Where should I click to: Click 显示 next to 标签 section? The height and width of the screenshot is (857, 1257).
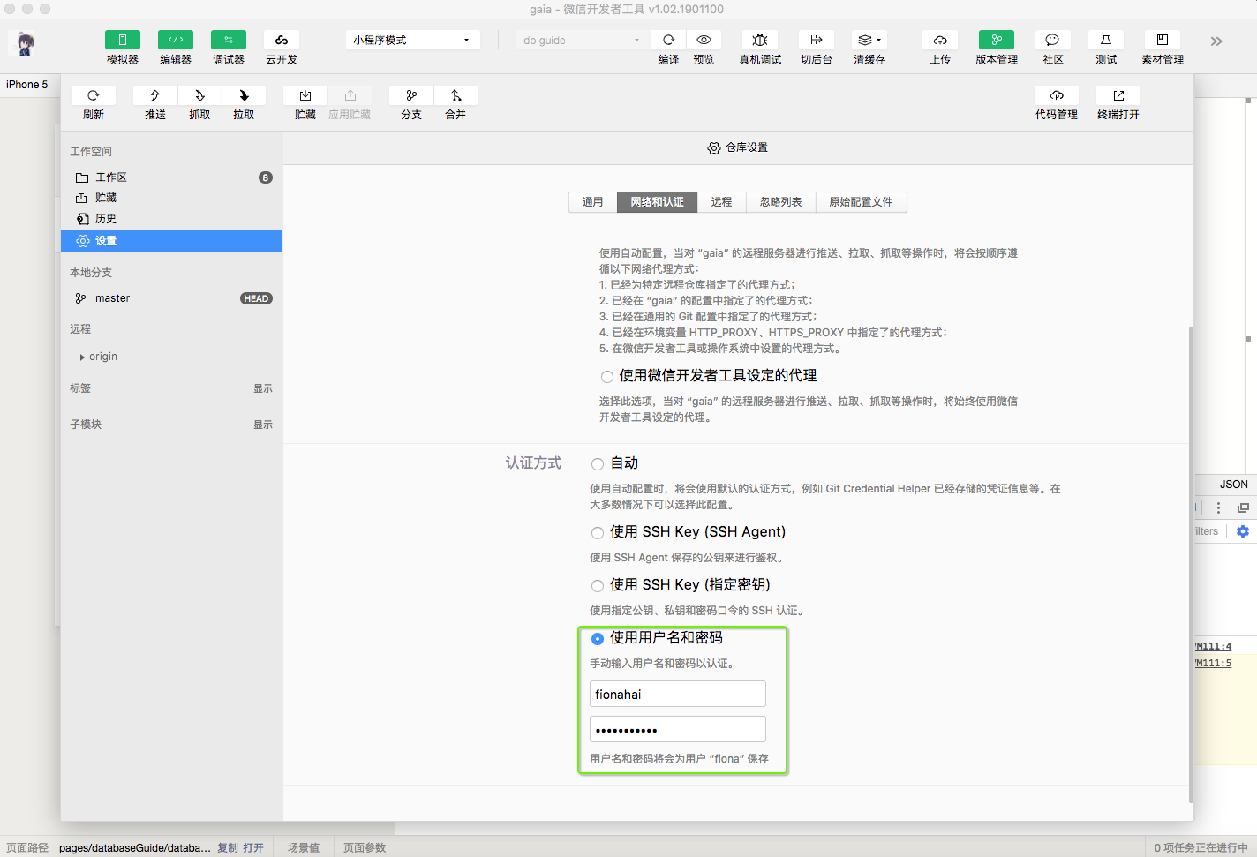coord(263,388)
